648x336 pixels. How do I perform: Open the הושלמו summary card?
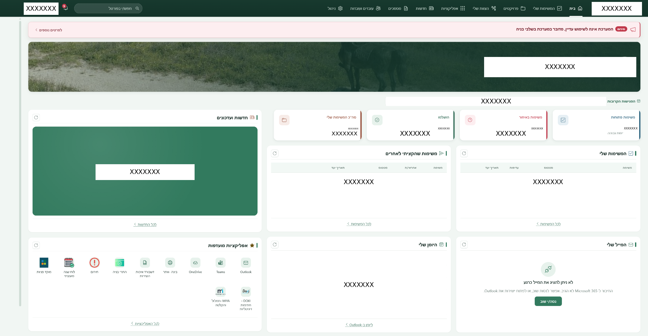(411, 125)
